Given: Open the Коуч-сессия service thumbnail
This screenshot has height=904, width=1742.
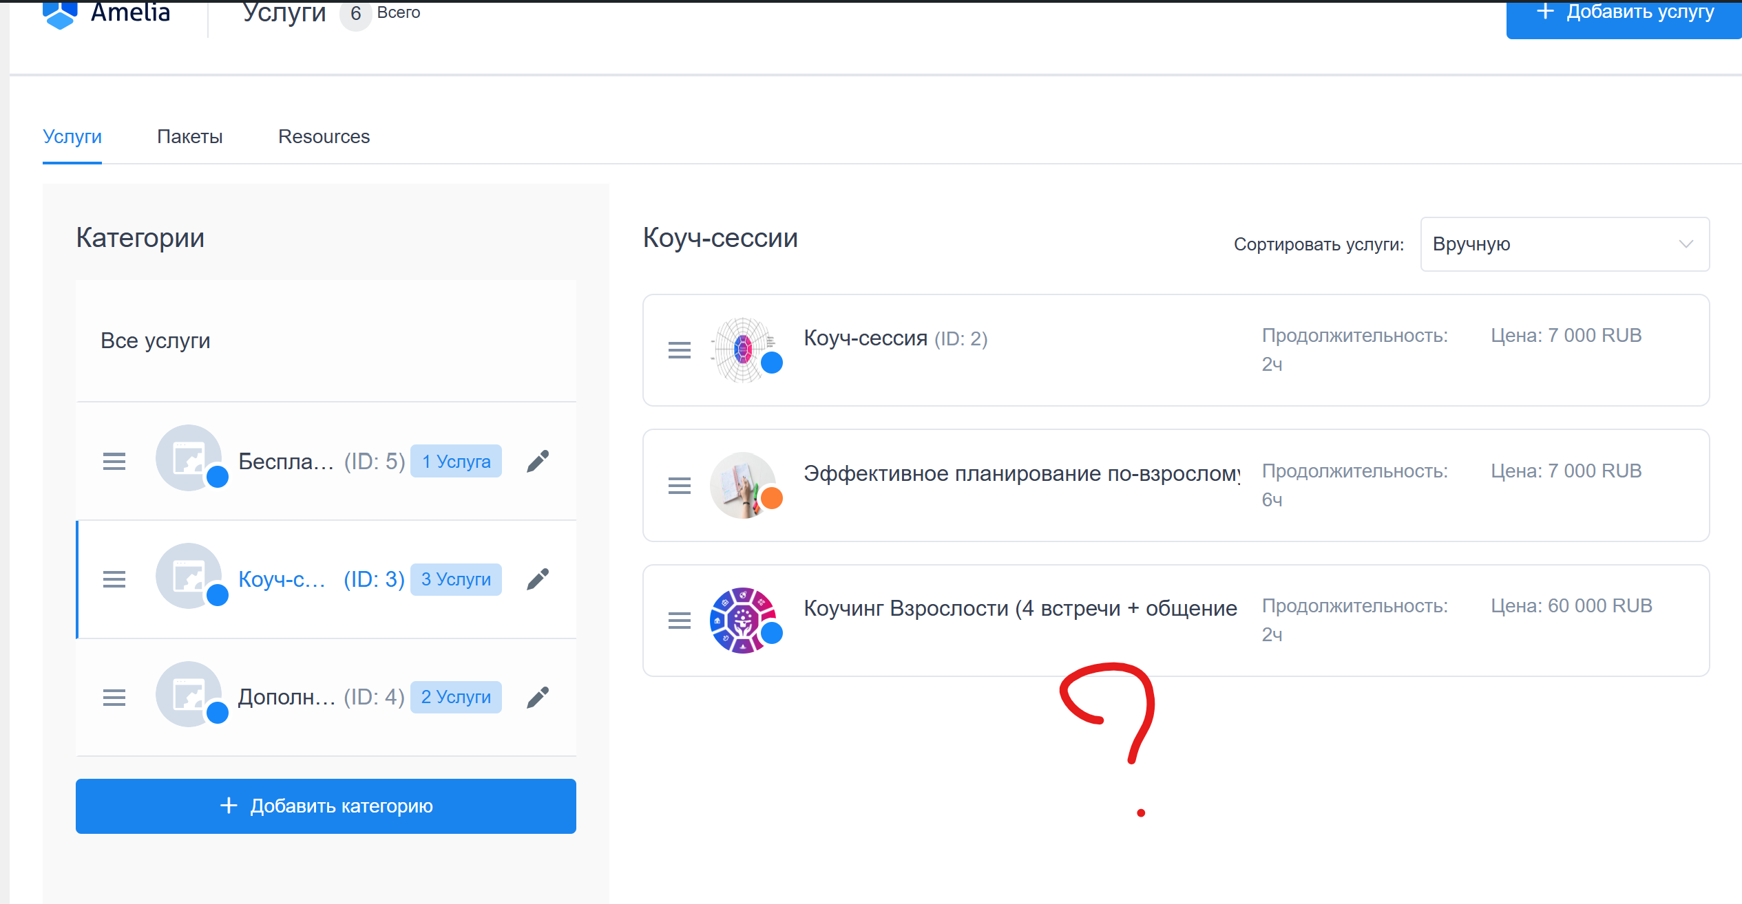Looking at the screenshot, I should (741, 349).
